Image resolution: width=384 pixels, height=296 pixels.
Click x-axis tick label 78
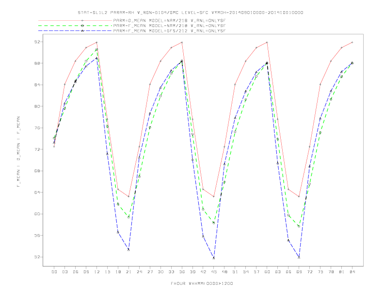331,272
